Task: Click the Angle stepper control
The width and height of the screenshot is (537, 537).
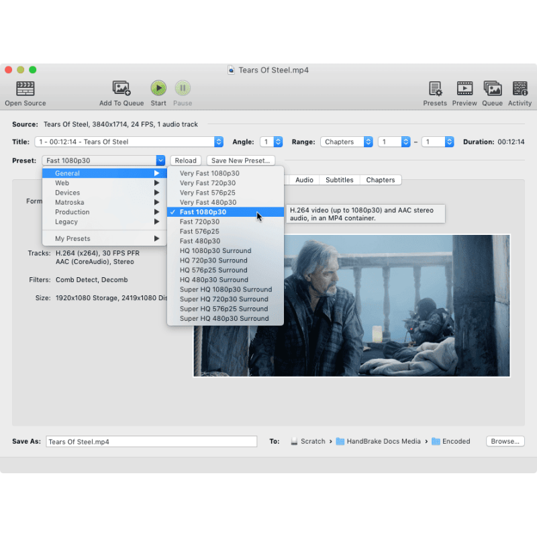Action: [278, 142]
